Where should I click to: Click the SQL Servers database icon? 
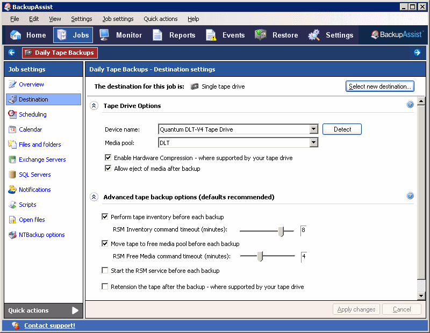(12, 175)
